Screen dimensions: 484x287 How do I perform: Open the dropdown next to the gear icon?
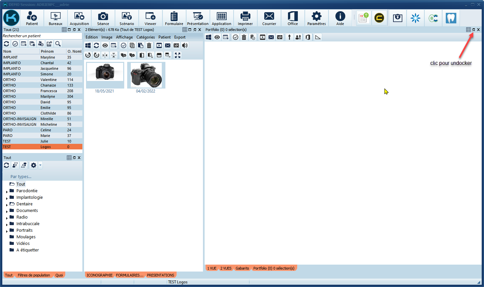click(x=40, y=165)
